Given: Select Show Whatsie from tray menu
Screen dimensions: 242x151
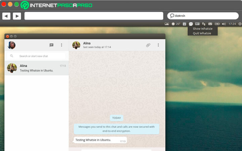Looking at the screenshot, I should point(202,29).
